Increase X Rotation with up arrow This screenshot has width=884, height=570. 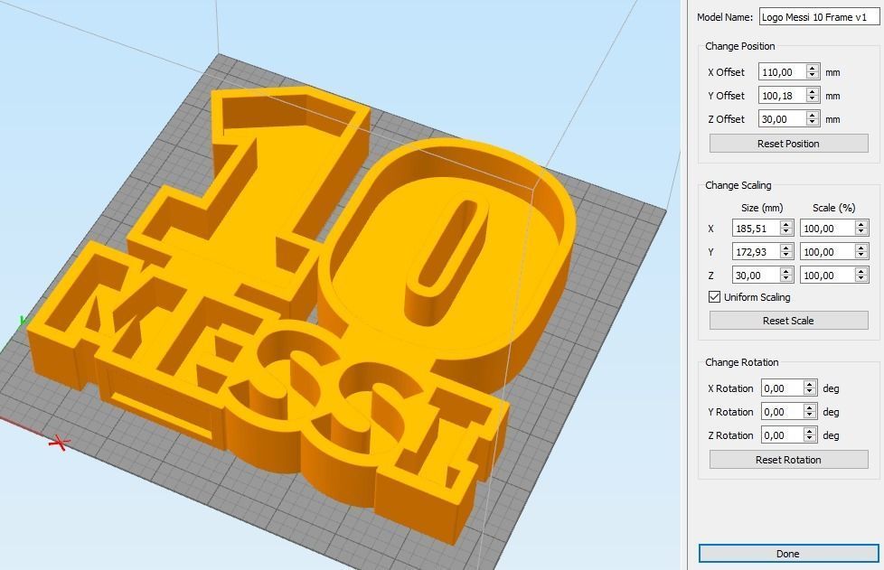pos(810,384)
